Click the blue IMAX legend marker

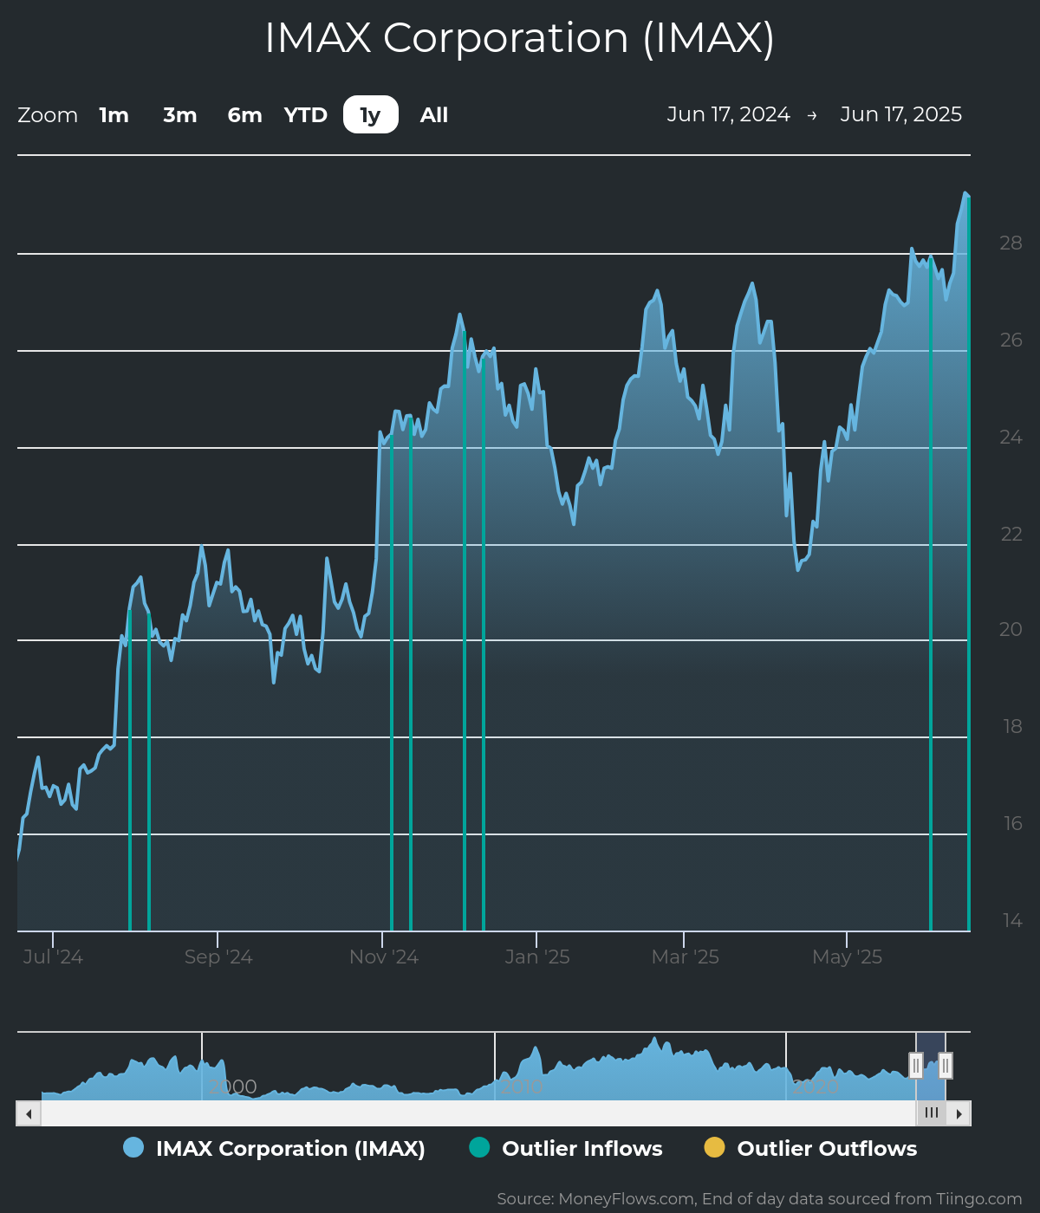[133, 1147]
